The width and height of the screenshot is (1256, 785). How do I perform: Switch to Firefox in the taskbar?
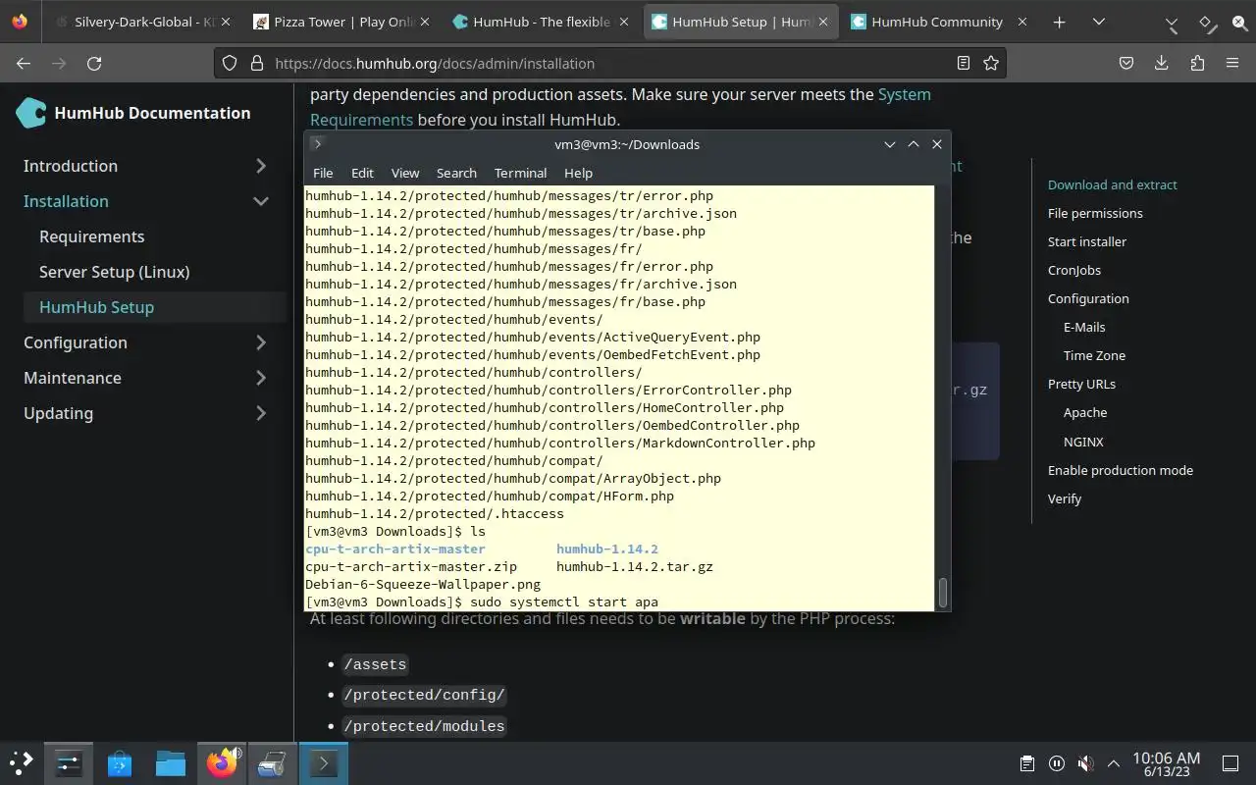[222, 762]
